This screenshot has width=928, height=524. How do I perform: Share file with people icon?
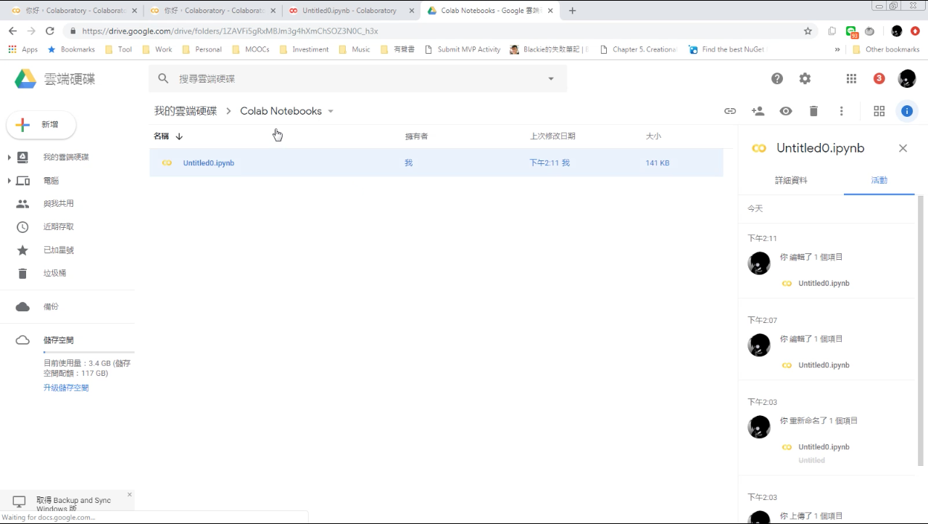[758, 111]
